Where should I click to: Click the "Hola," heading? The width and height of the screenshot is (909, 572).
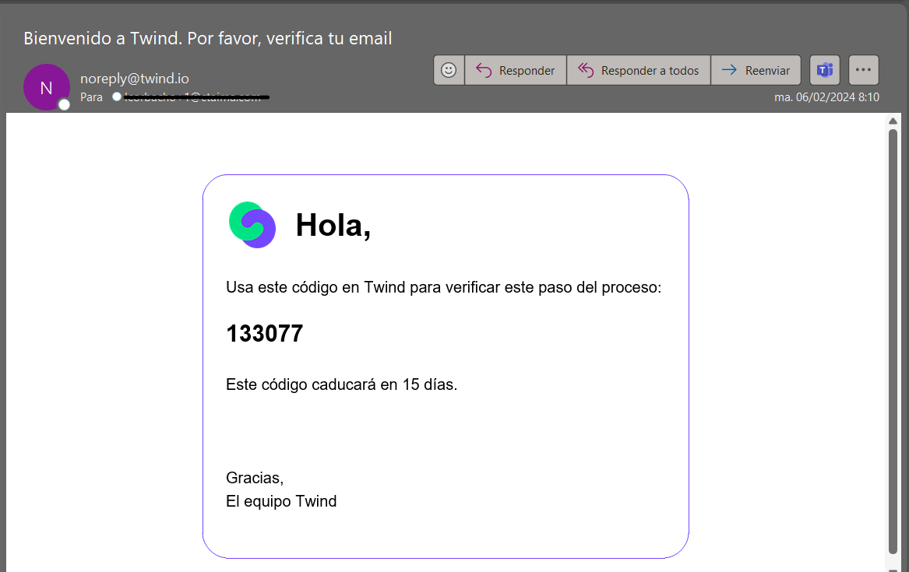pyautogui.click(x=333, y=225)
